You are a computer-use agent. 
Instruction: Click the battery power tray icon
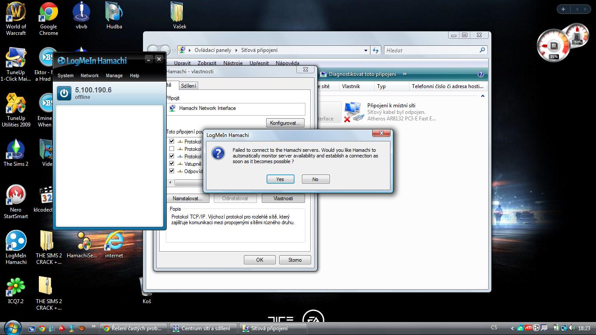(x=557, y=328)
